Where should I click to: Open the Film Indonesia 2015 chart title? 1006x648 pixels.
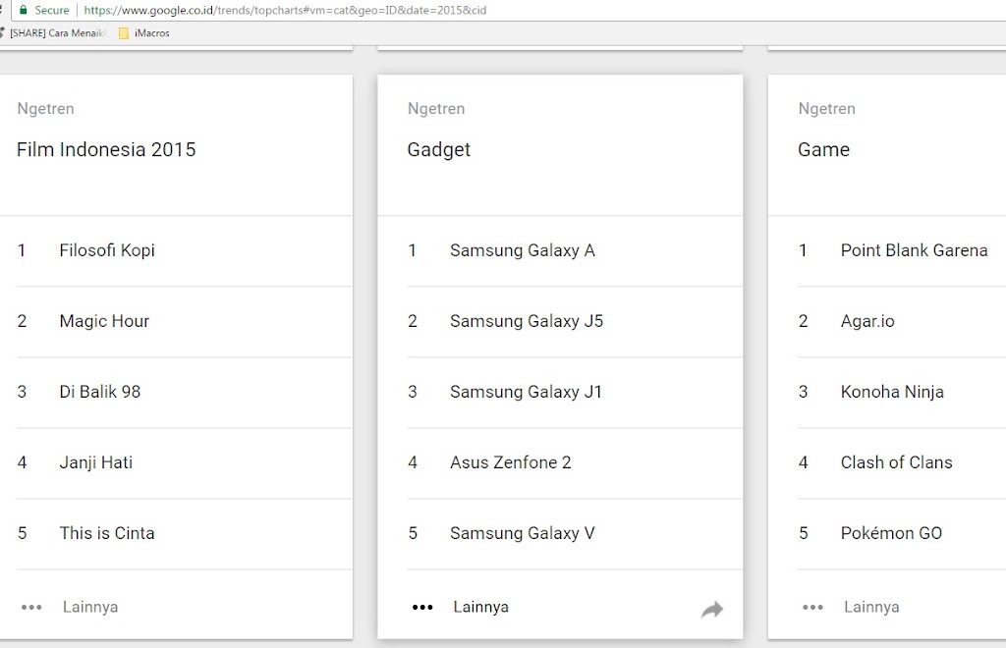pyautogui.click(x=106, y=149)
